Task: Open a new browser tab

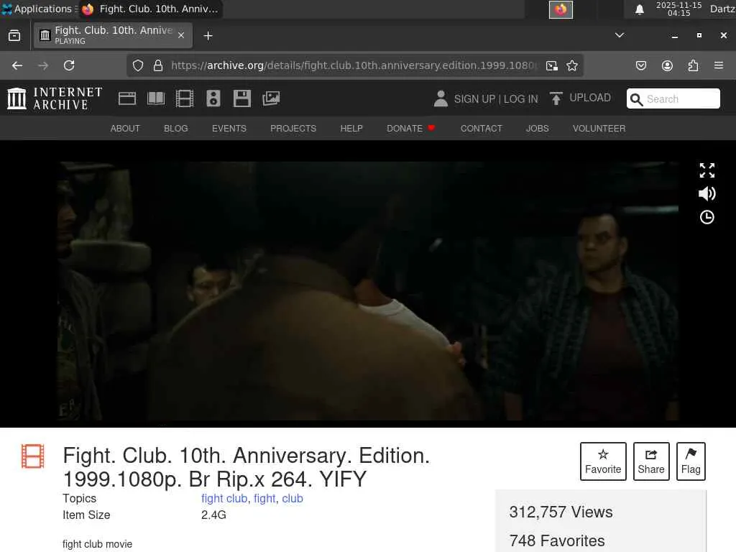Action: [208, 36]
